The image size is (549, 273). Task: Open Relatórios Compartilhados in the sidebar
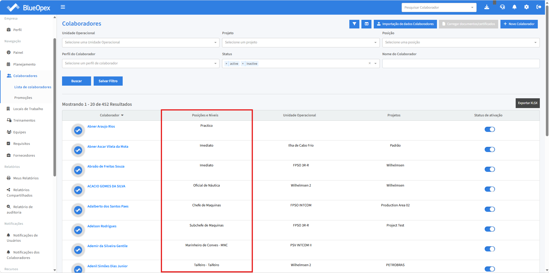coord(20,193)
